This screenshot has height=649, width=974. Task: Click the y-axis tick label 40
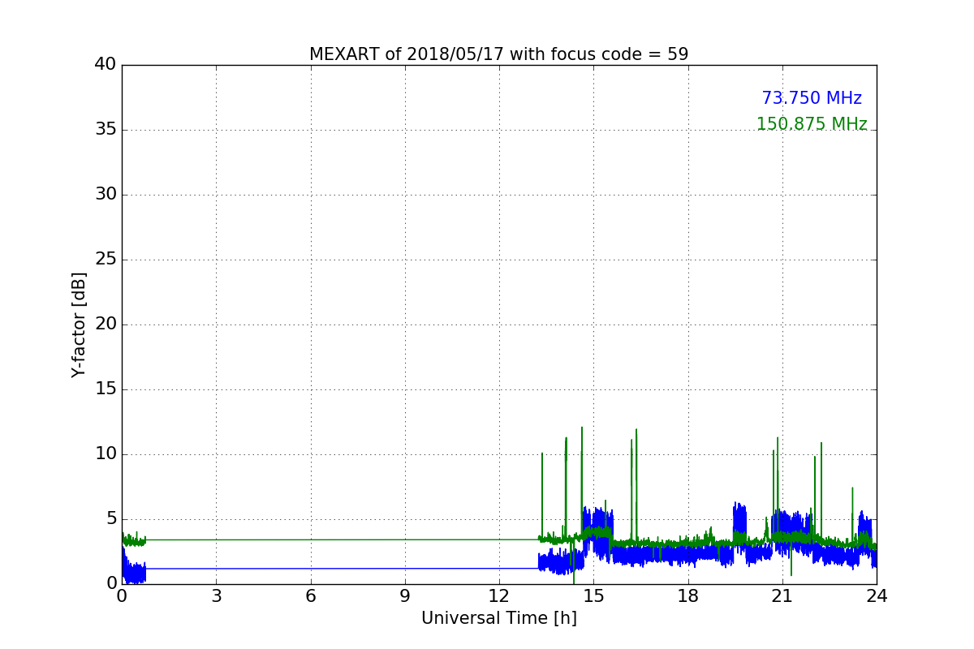click(x=106, y=65)
